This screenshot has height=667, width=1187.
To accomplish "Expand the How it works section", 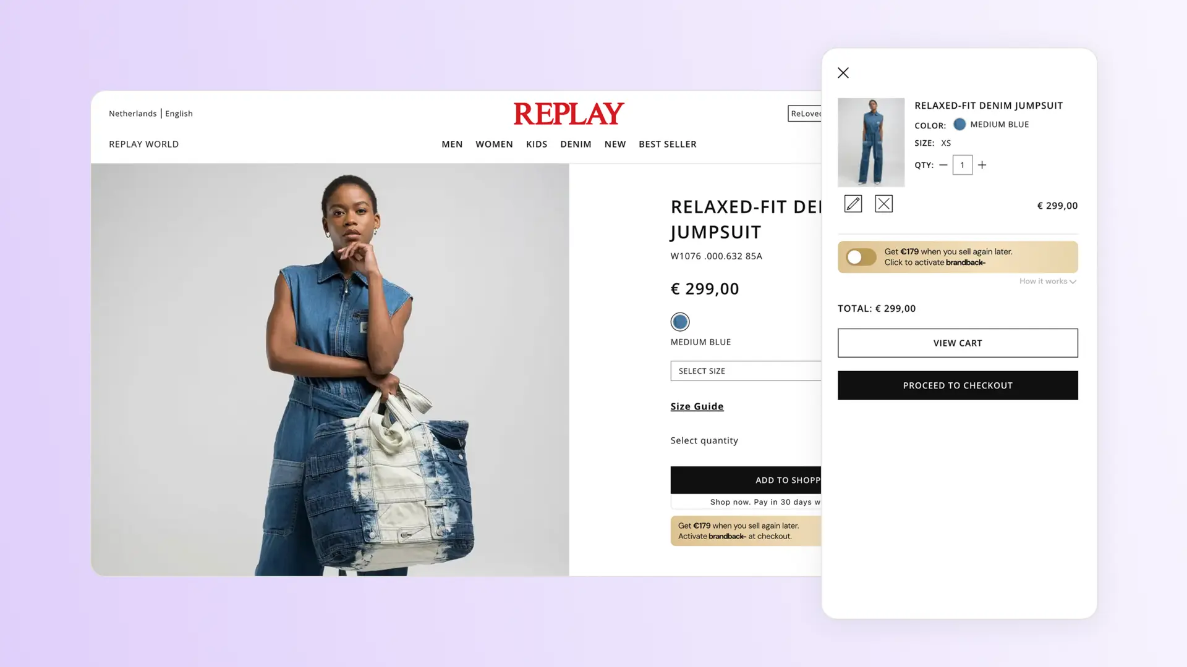I will click(1048, 281).
